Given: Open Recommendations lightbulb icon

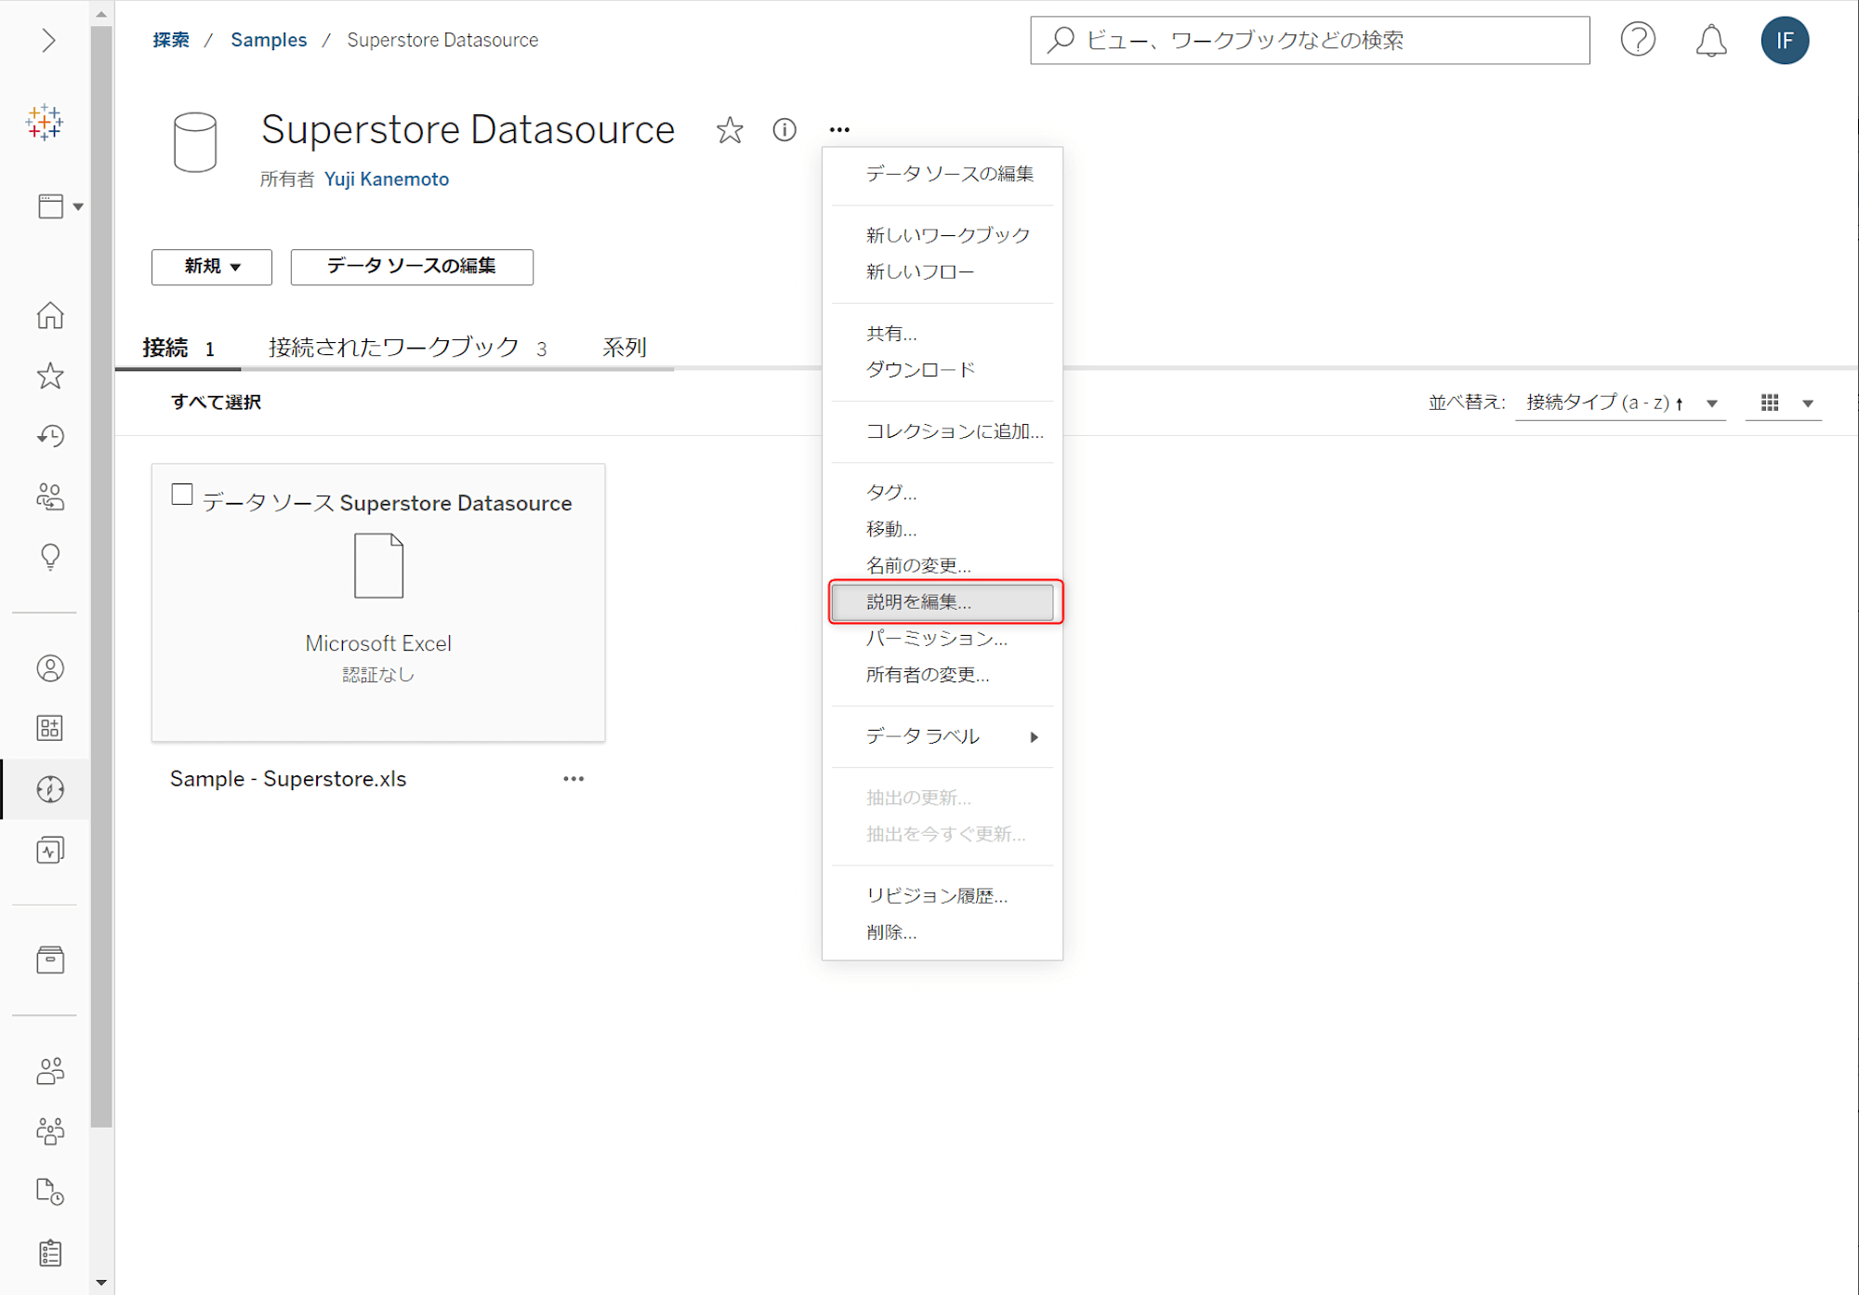Looking at the screenshot, I should coord(50,557).
